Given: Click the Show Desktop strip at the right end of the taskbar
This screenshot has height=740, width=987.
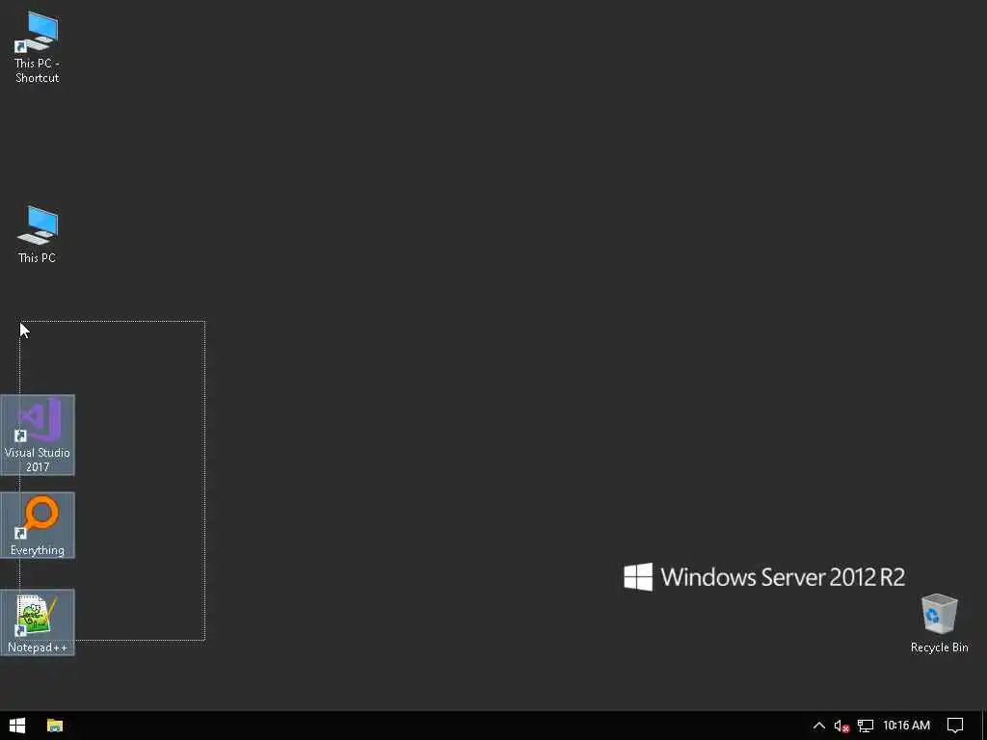Looking at the screenshot, I should pos(984,726).
